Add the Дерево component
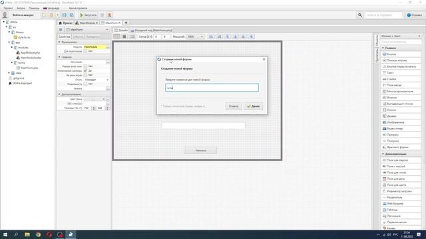Viewport: 426px width, 239px height. (x=401, y=116)
